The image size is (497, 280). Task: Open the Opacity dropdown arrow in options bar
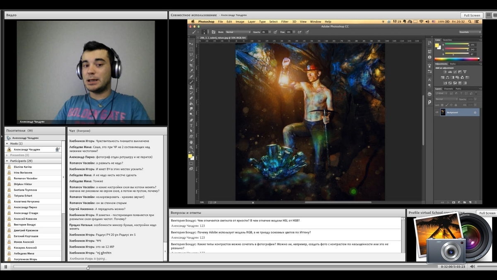tap(270, 32)
